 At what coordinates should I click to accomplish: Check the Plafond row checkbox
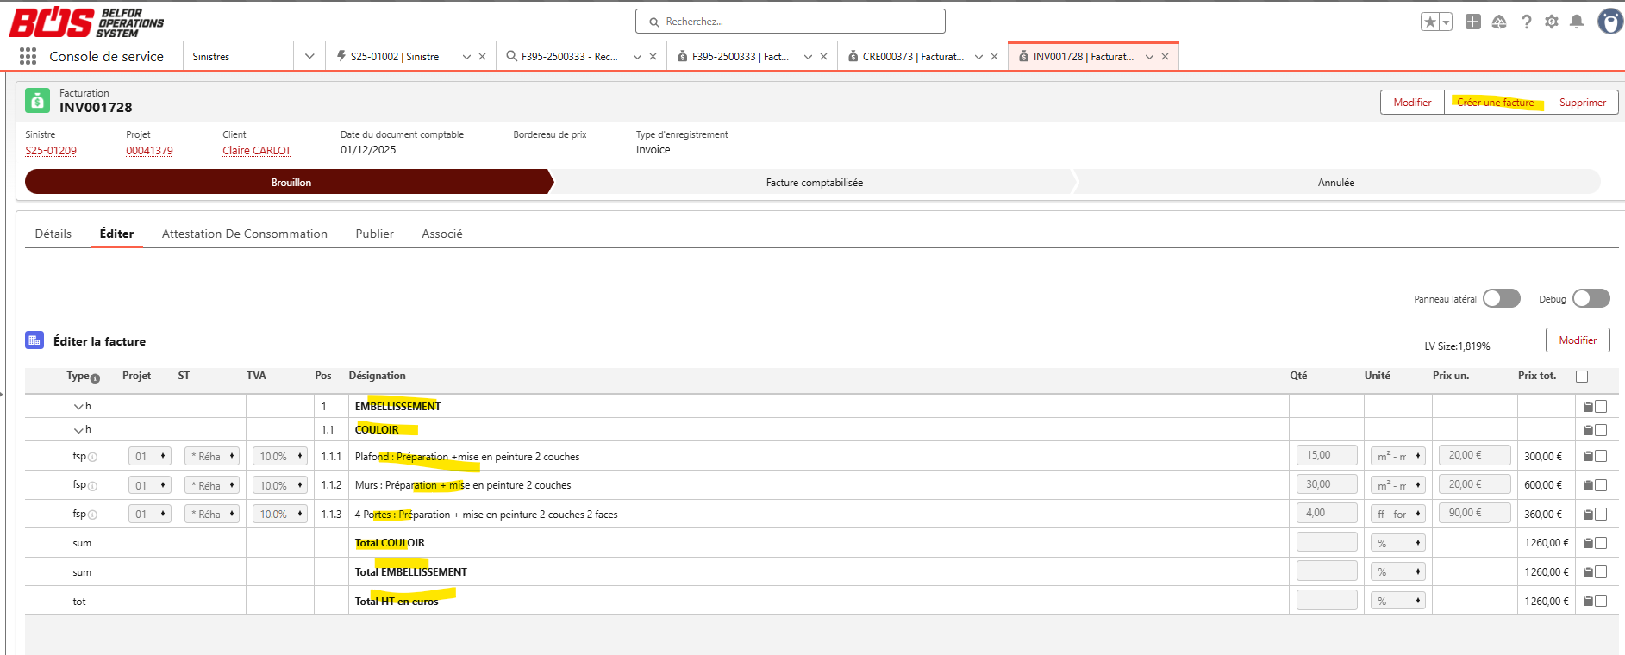1601,457
